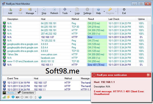
Task: Click the monitor icon of 192.168.1.1 host row
Action: point(4,65)
